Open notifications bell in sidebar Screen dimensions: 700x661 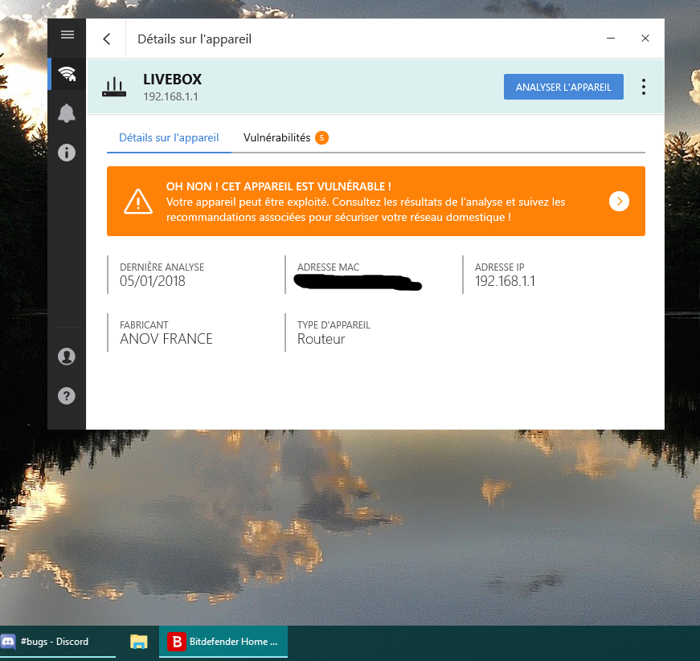pos(67,113)
